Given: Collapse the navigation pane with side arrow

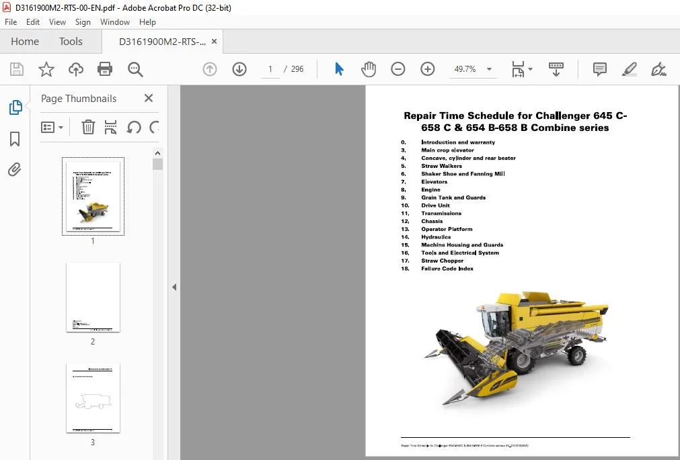Looking at the screenshot, I should [x=174, y=287].
